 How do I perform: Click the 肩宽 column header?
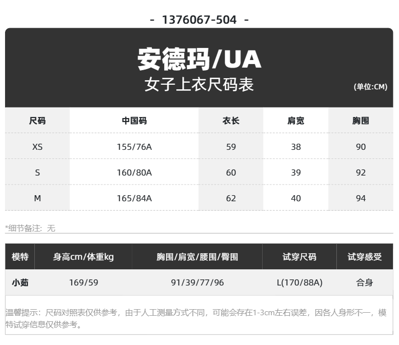click(x=296, y=121)
